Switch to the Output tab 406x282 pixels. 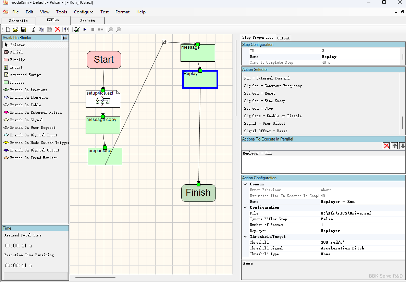click(x=283, y=38)
